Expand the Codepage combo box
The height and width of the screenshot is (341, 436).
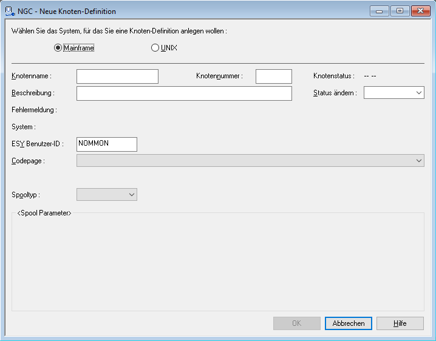(x=250, y=161)
